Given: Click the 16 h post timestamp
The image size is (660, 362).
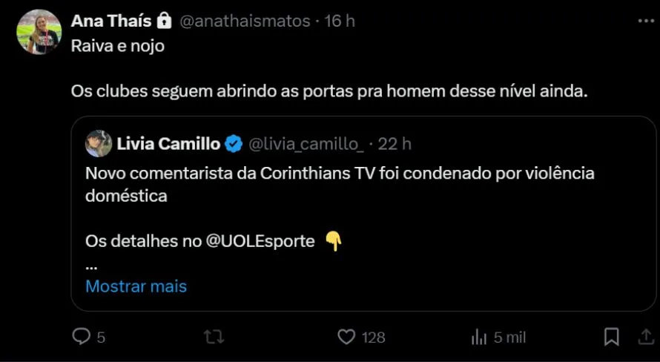Looking at the screenshot, I should [340, 21].
